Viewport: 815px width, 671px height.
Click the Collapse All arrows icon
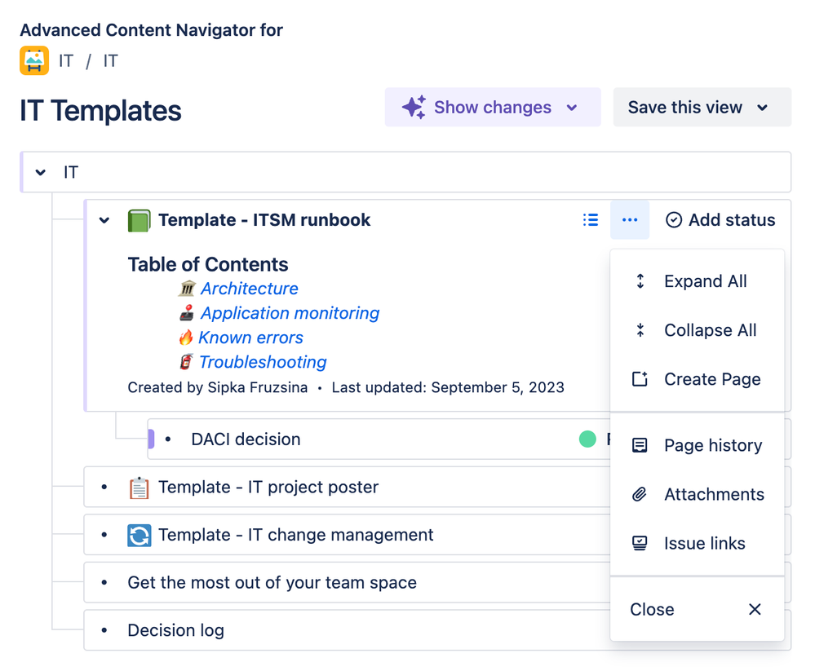click(640, 329)
